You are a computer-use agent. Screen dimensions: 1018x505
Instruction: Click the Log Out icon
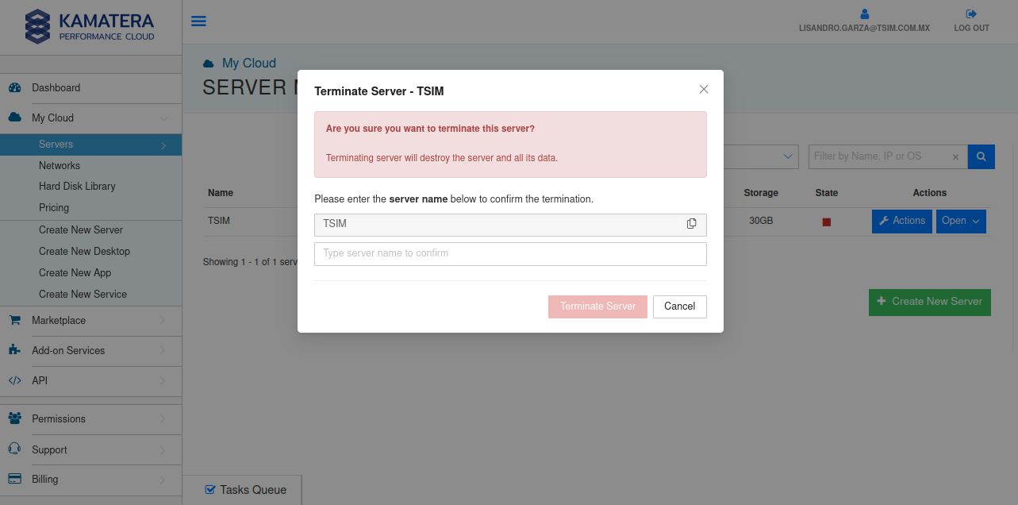(971, 14)
